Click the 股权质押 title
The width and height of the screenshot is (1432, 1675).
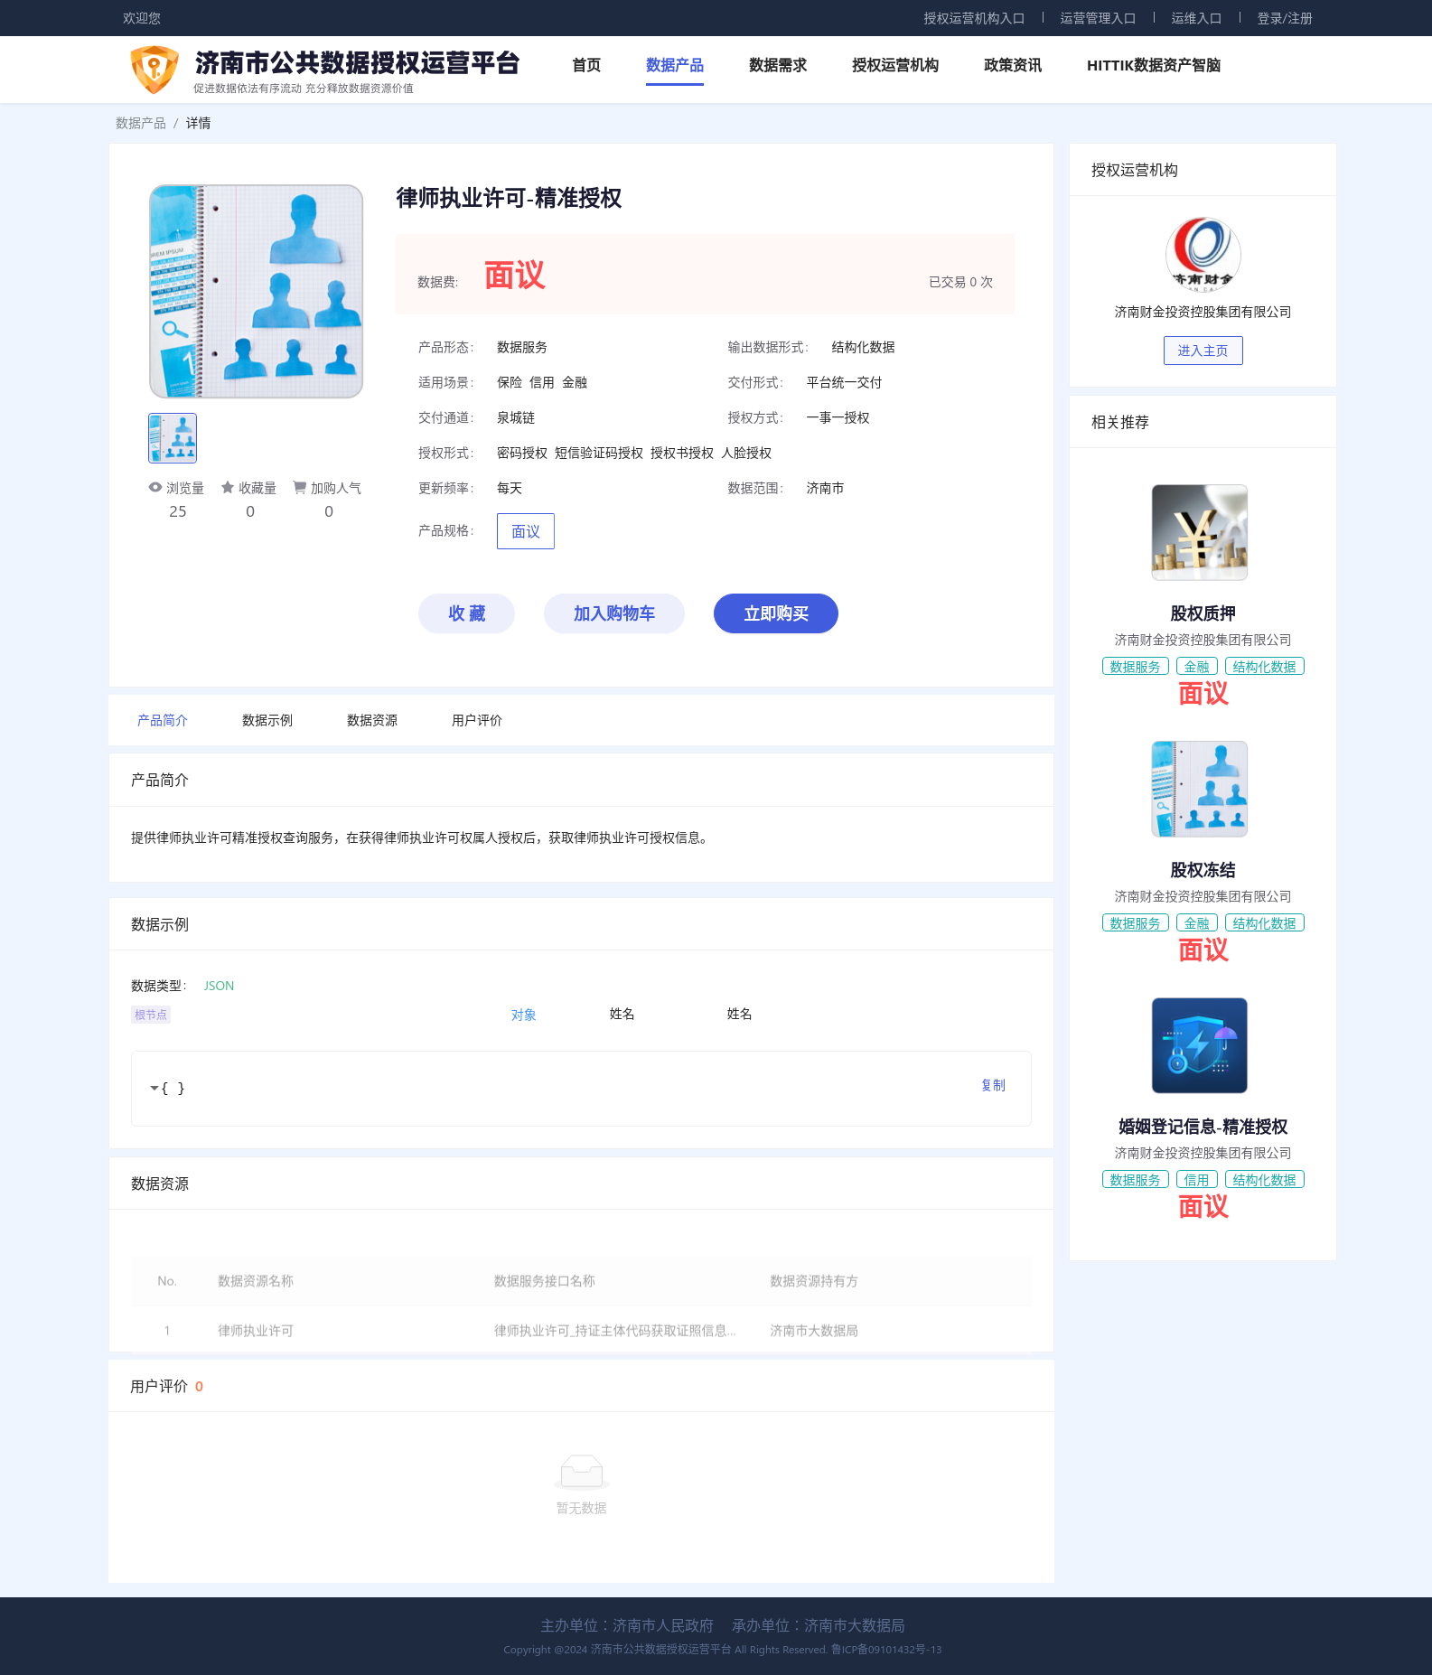pyautogui.click(x=1203, y=613)
